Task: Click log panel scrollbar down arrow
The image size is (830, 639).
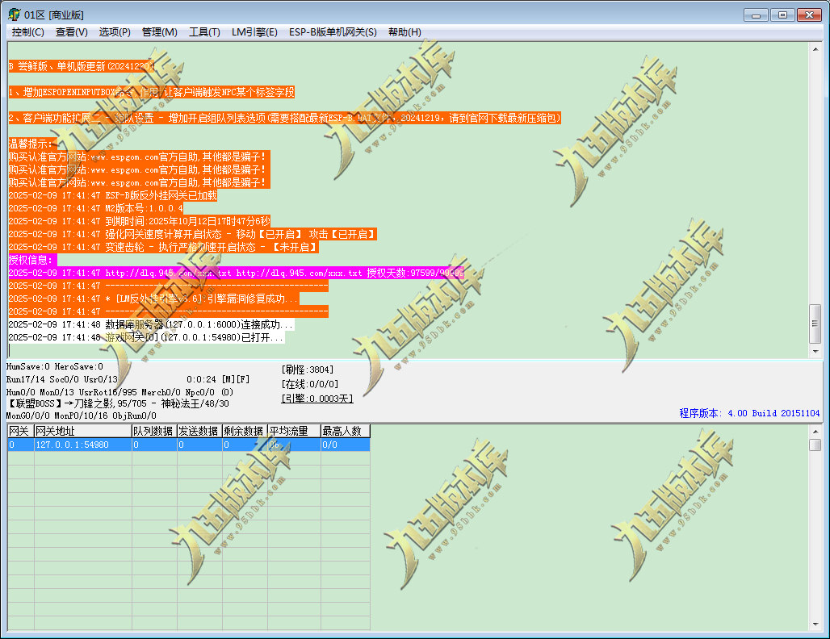Action: coord(815,351)
